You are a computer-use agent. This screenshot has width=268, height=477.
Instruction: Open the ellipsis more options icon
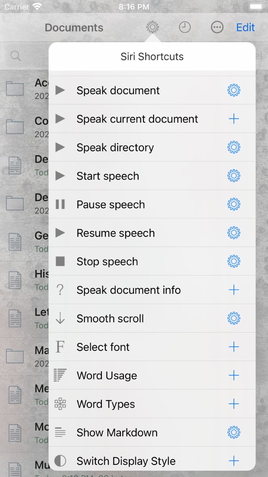click(217, 28)
